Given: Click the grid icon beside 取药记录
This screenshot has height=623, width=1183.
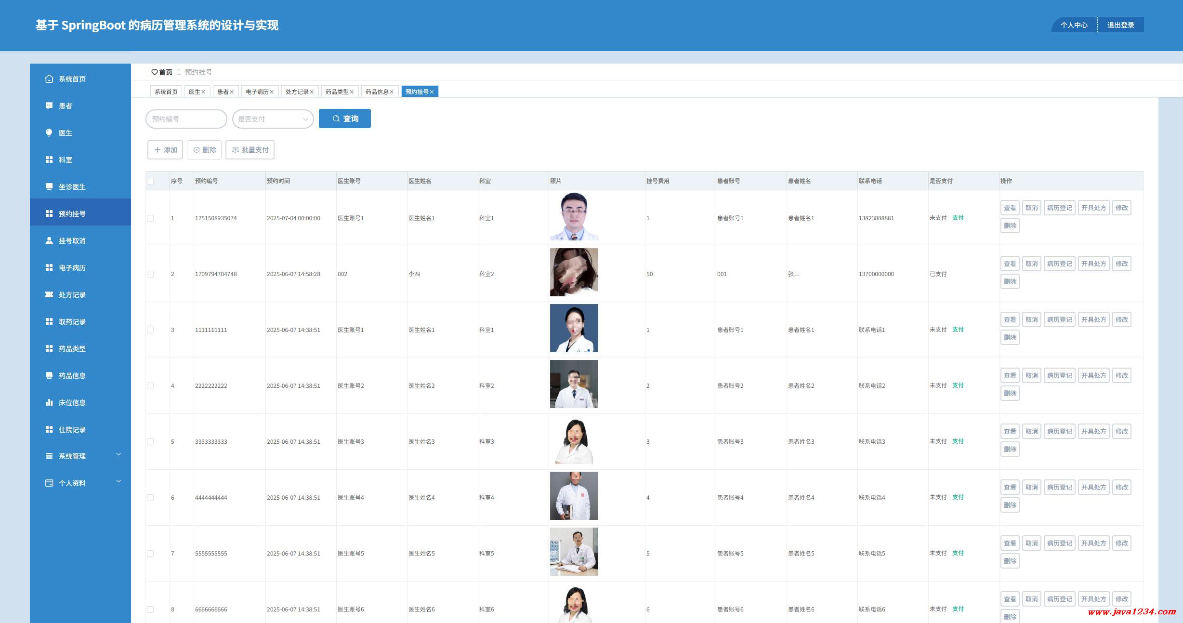Looking at the screenshot, I should pyautogui.click(x=49, y=321).
